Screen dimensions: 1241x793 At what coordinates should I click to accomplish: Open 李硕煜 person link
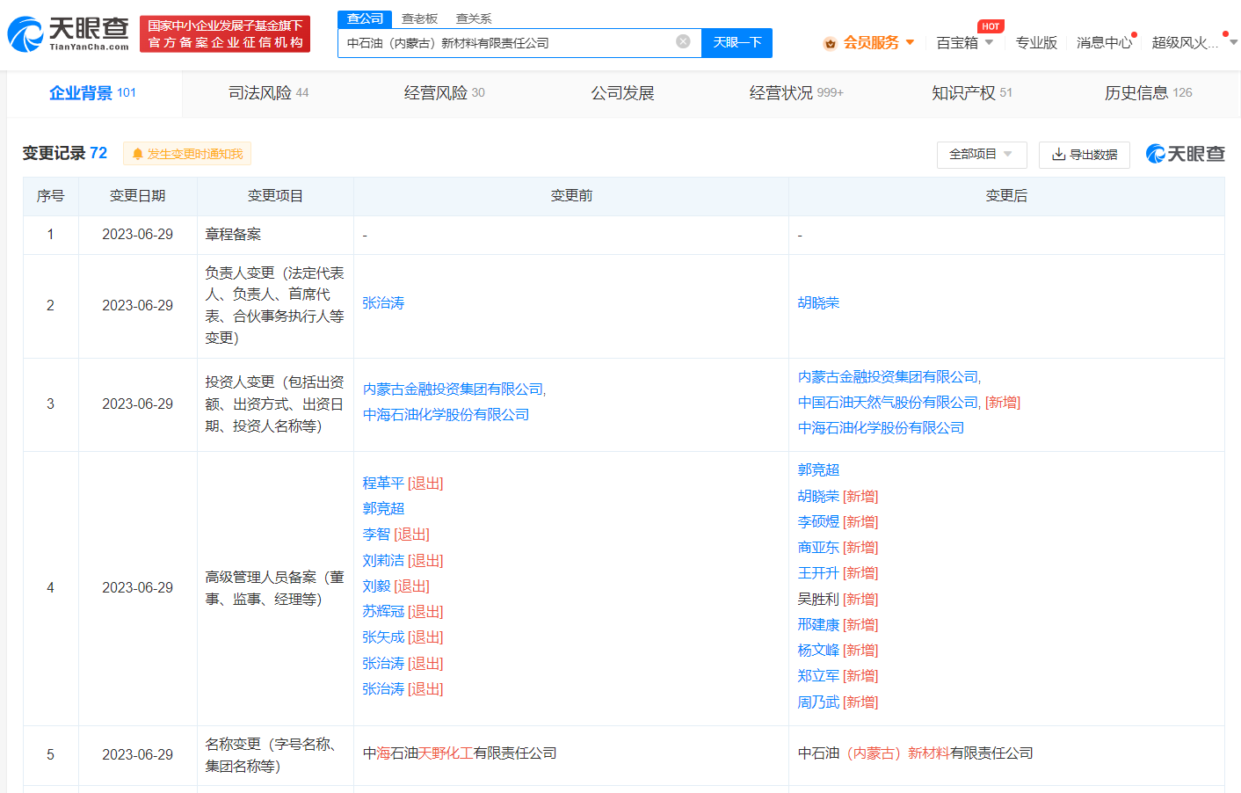coord(818,521)
